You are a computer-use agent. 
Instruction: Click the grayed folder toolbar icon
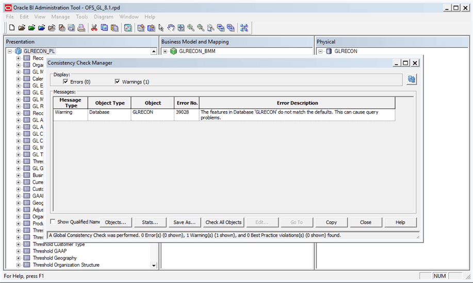tap(52, 28)
